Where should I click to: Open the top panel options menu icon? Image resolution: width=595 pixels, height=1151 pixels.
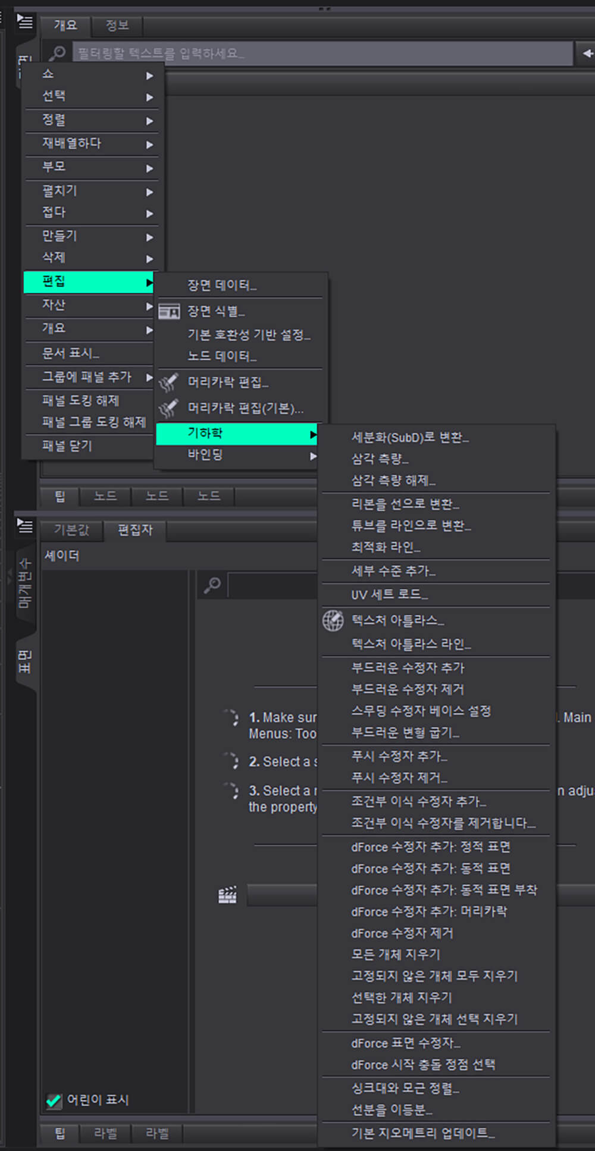(24, 21)
